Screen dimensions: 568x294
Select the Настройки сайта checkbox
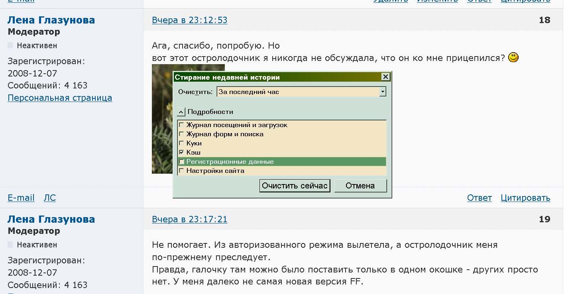pyautogui.click(x=182, y=171)
